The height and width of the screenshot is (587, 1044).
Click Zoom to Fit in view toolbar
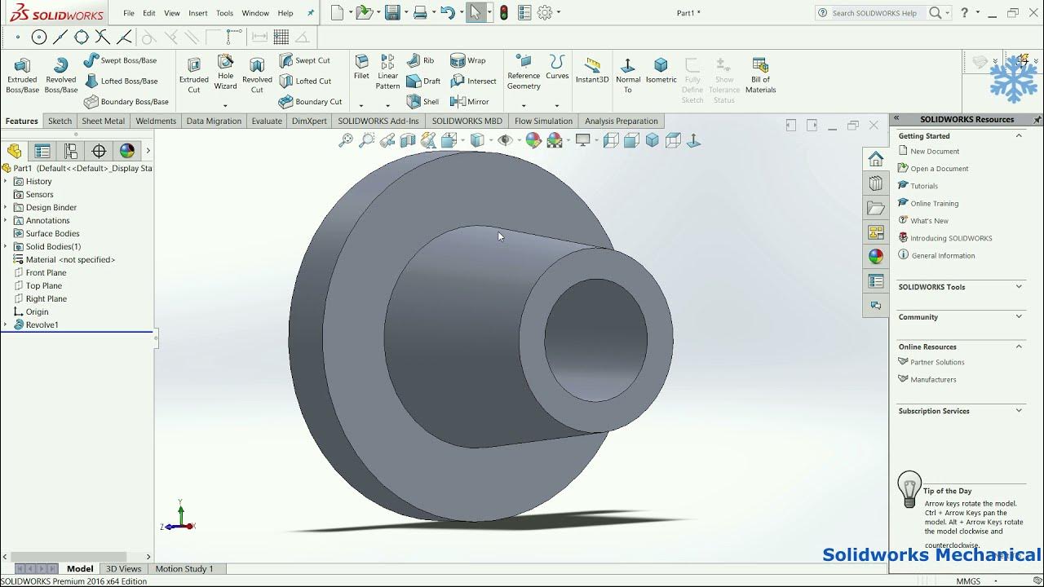pyautogui.click(x=346, y=140)
